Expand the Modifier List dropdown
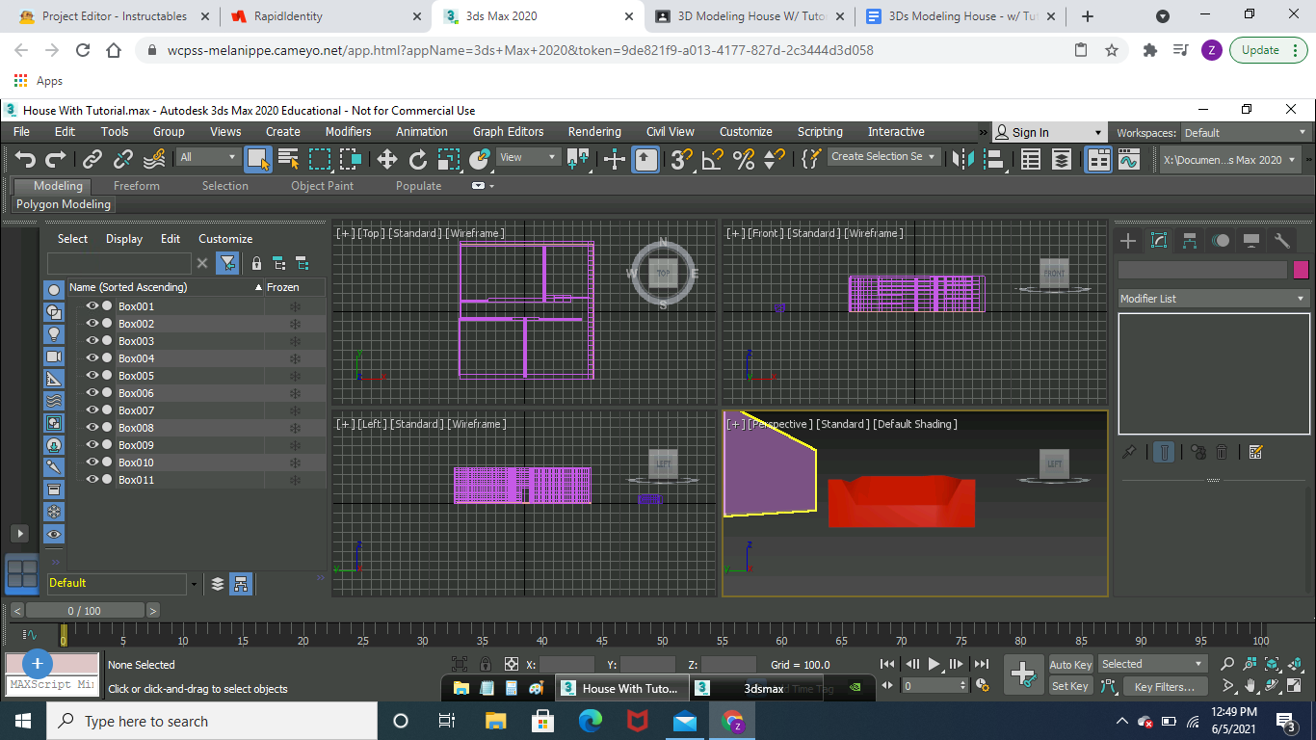 click(x=1213, y=299)
